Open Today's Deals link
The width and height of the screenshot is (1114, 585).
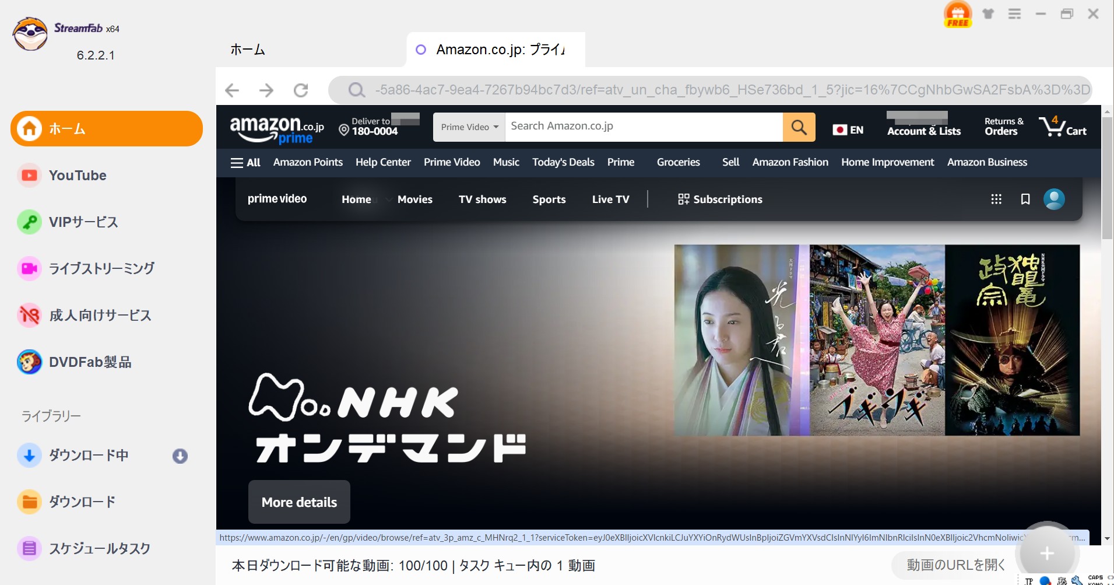(563, 163)
